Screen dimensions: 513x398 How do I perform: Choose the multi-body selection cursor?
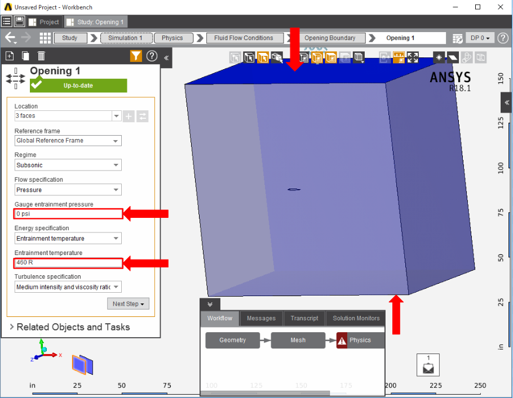pyautogui.click(x=277, y=58)
